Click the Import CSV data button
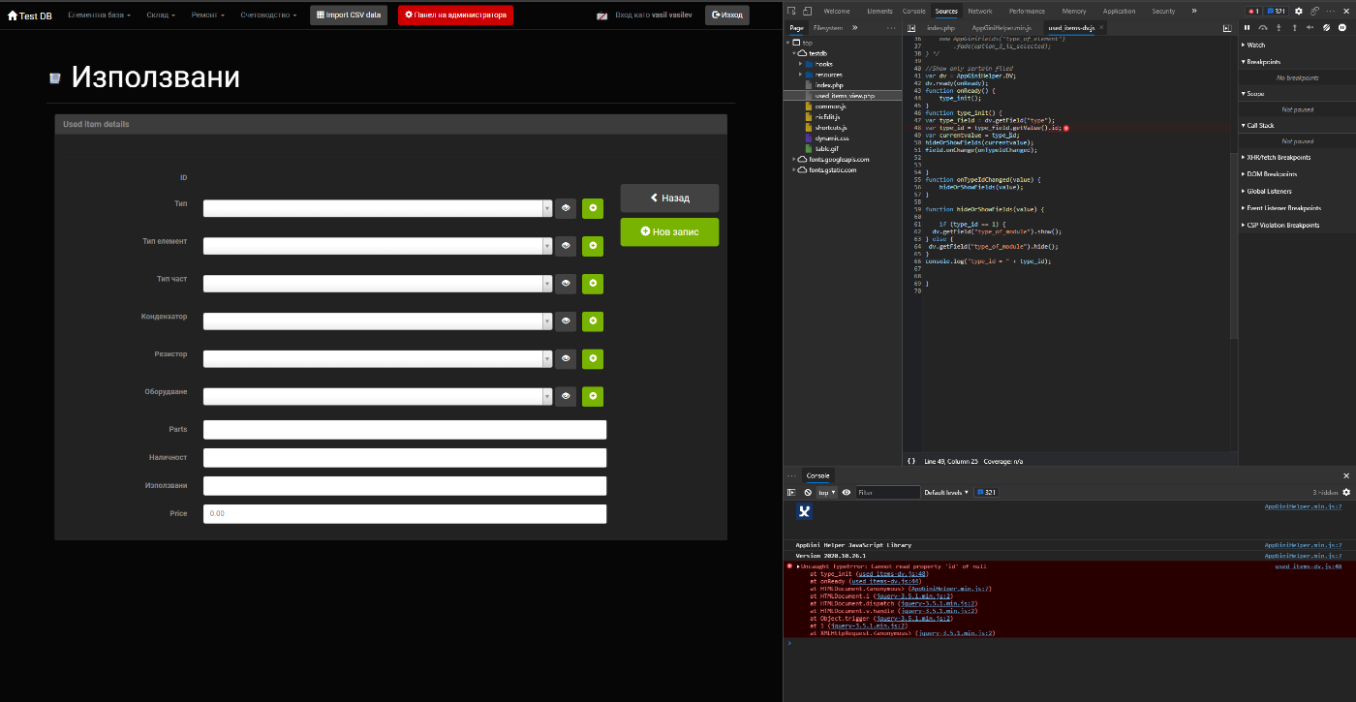 (349, 15)
